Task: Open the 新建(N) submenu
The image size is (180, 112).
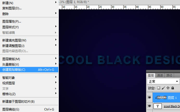Action: pos(29,3)
